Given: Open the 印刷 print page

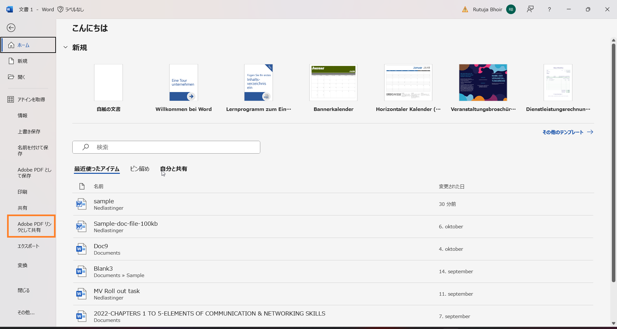Looking at the screenshot, I should [x=28, y=192].
